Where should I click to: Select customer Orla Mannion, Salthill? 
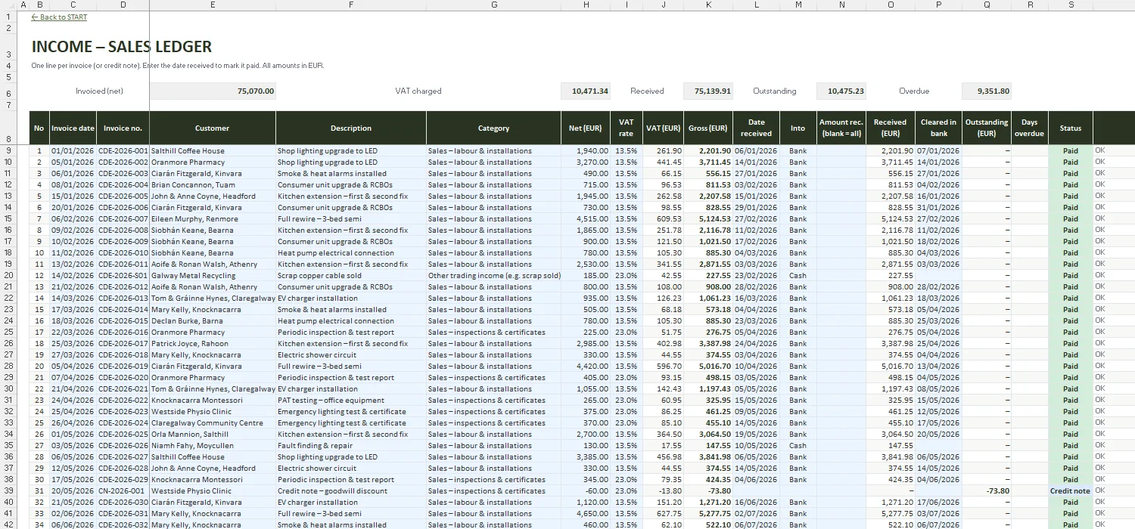coord(213,435)
